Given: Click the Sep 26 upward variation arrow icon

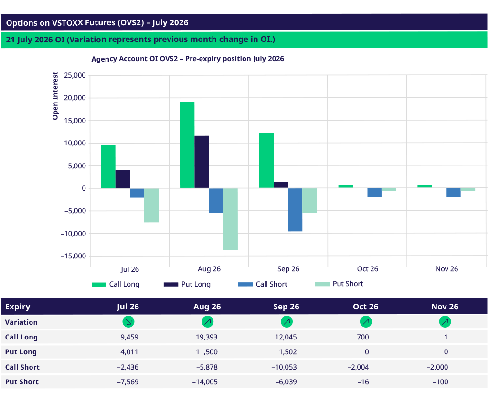Looking at the screenshot, I should tap(287, 321).
